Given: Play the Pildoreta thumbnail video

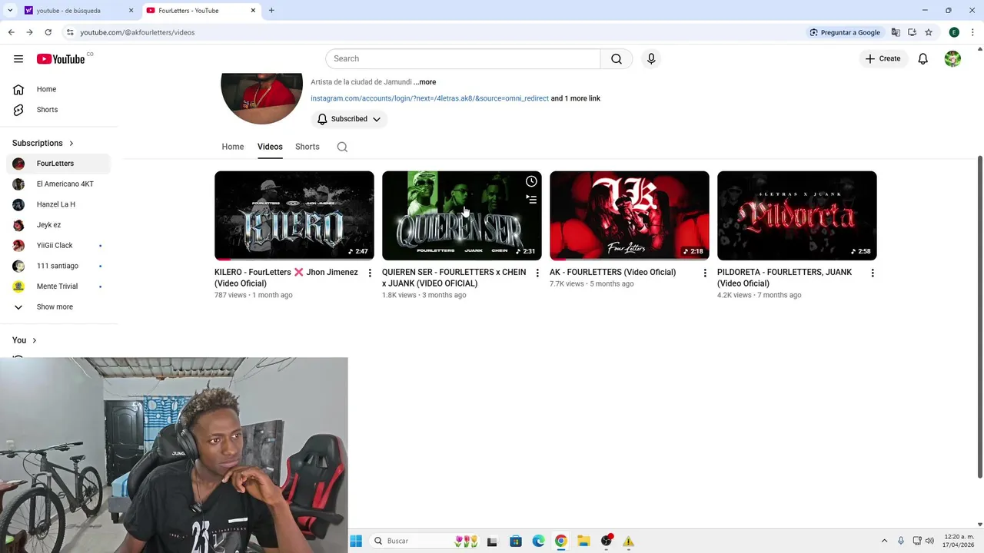Looking at the screenshot, I should click(797, 216).
